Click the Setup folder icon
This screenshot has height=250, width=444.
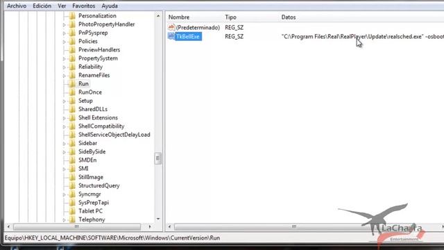(x=72, y=101)
